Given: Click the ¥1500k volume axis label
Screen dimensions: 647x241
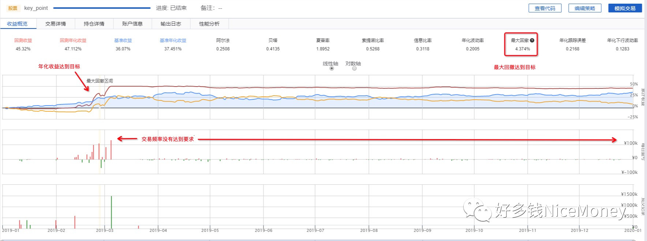Looking at the screenshot, I should [x=629, y=194].
